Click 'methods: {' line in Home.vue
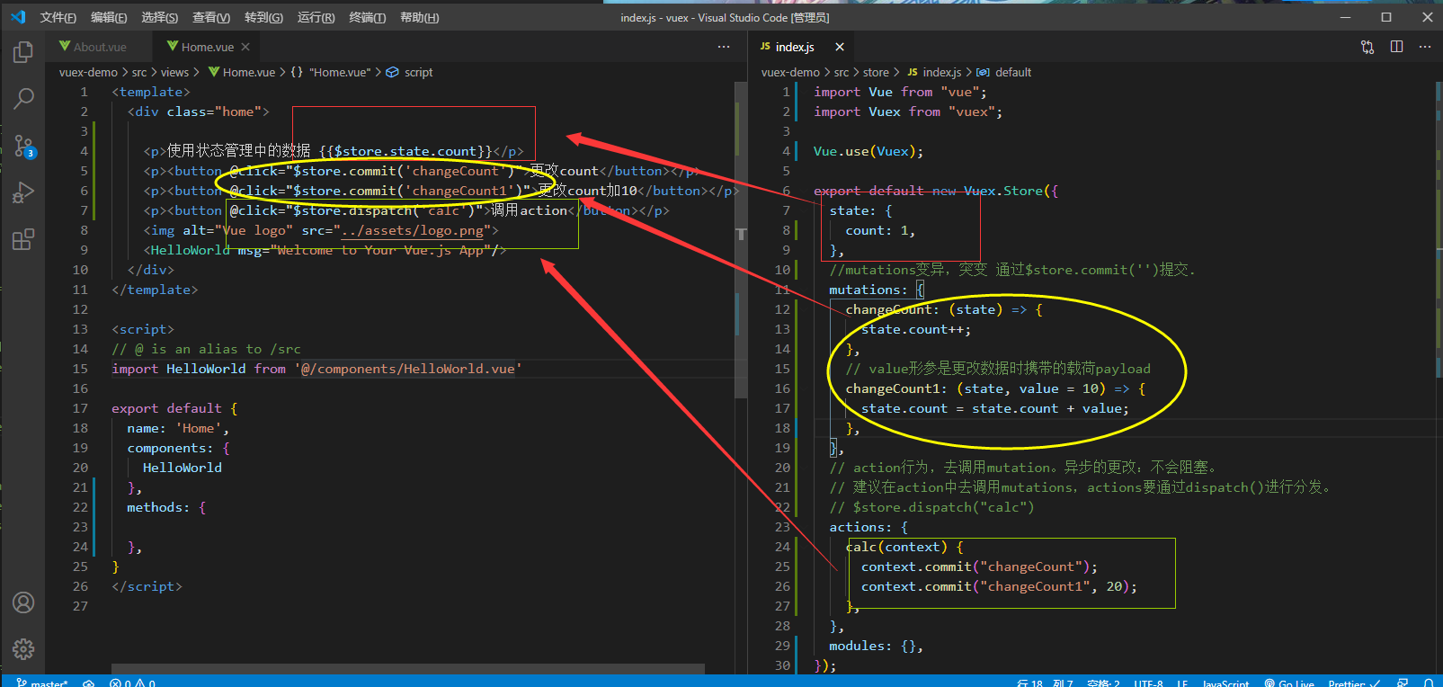The image size is (1443, 687). [x=166, y=507]
